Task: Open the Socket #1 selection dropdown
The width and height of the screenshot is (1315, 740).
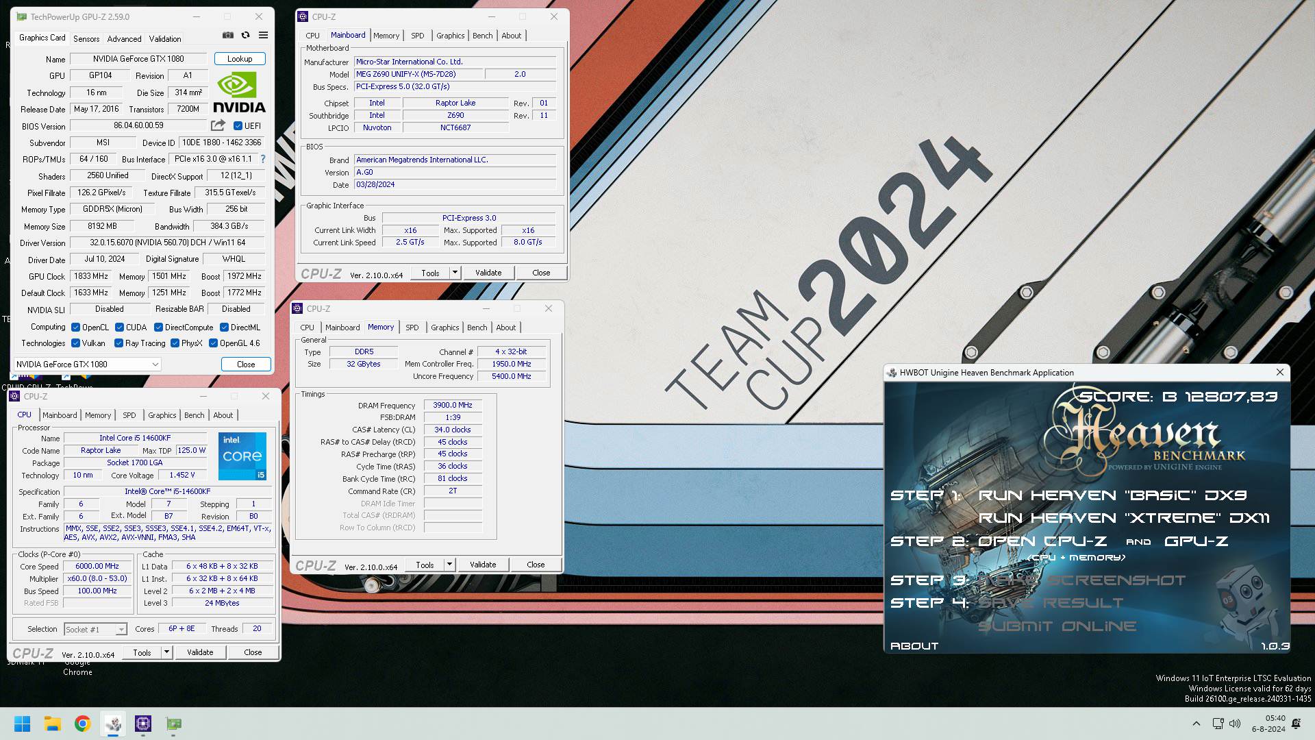Action: 96,629
